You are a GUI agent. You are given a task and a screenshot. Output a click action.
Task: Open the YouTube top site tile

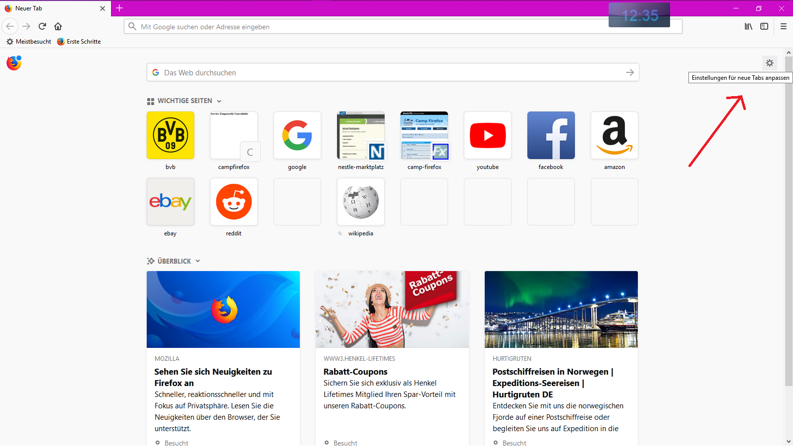pos(488,136)
